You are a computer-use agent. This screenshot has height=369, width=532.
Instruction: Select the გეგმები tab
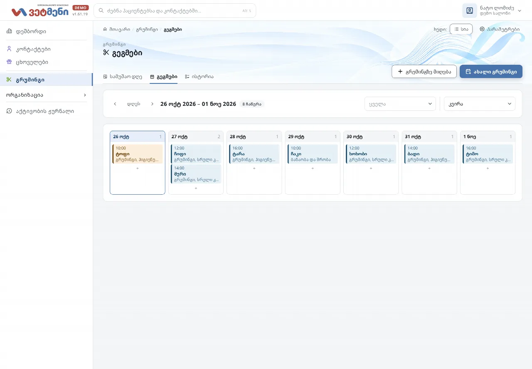coord(164,77)
